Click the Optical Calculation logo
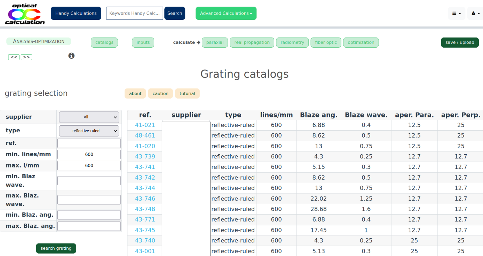The height and width of the screenshot is (256, 483). coord(25,14)
